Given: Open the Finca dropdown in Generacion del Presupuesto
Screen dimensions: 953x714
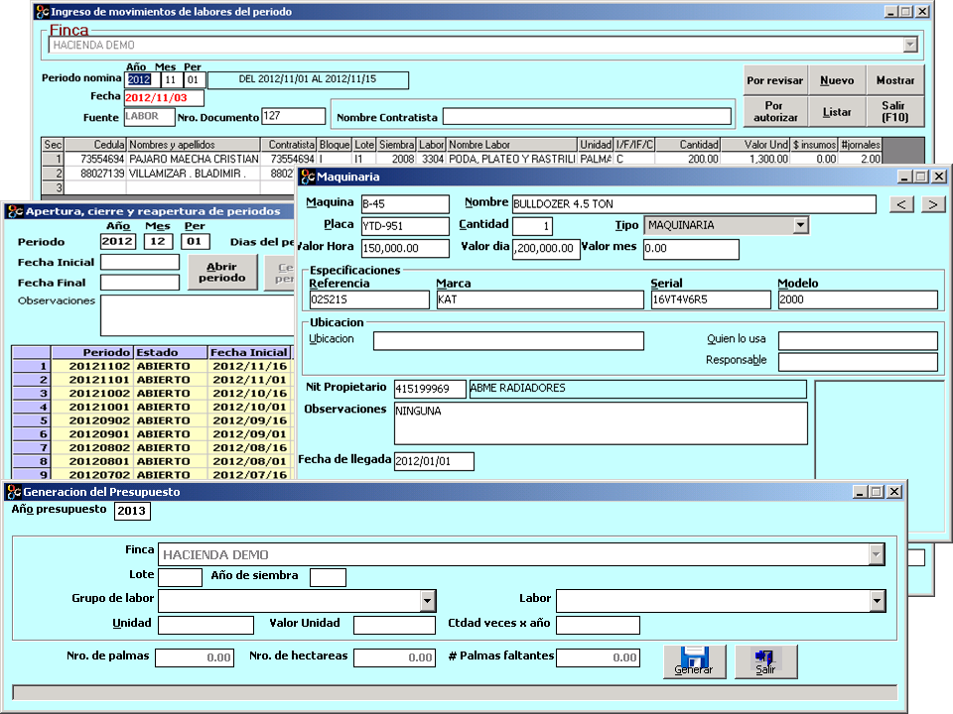Looking at the screenshot, I should click(x=876, y=554).
